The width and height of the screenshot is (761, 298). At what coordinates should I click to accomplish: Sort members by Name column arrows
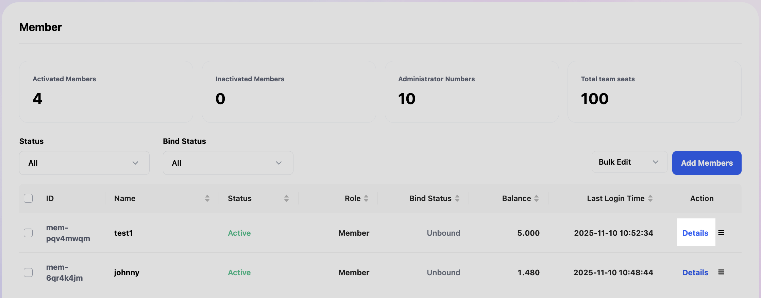[207, 198]
